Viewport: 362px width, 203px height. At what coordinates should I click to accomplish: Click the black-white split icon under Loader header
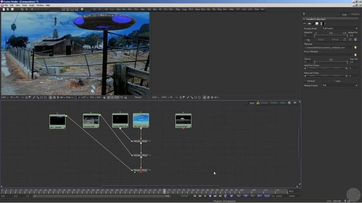[x=322, y=24]
